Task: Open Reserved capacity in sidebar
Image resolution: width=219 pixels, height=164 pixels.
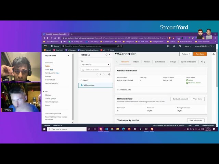Action: (x=52, y=83)
